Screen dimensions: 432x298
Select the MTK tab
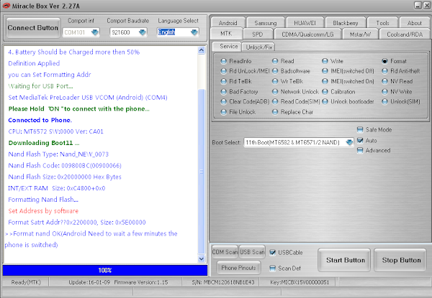coord(226,34)
